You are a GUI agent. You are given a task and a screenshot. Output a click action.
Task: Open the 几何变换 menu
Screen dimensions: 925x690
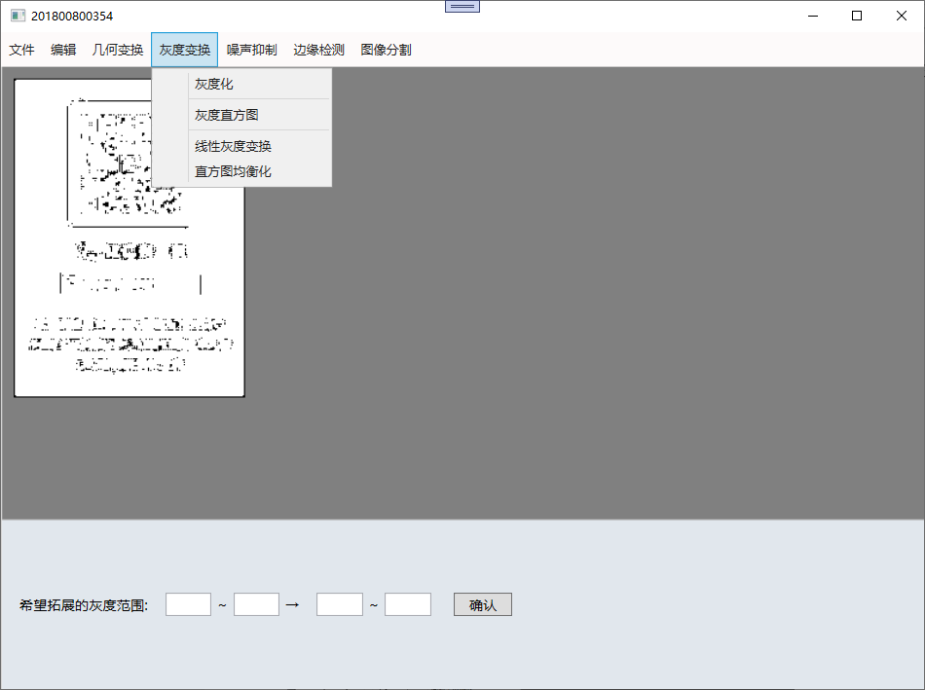point(118,51)
